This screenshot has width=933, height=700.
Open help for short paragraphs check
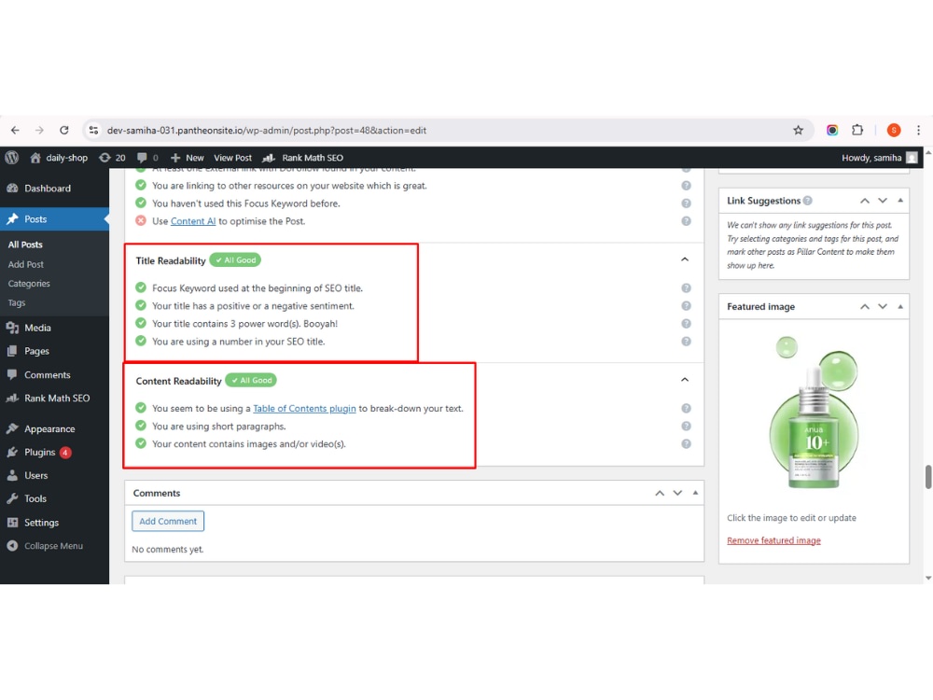tap(686, 427)
